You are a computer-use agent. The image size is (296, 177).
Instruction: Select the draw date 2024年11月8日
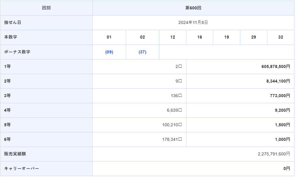tap(193, 23)
